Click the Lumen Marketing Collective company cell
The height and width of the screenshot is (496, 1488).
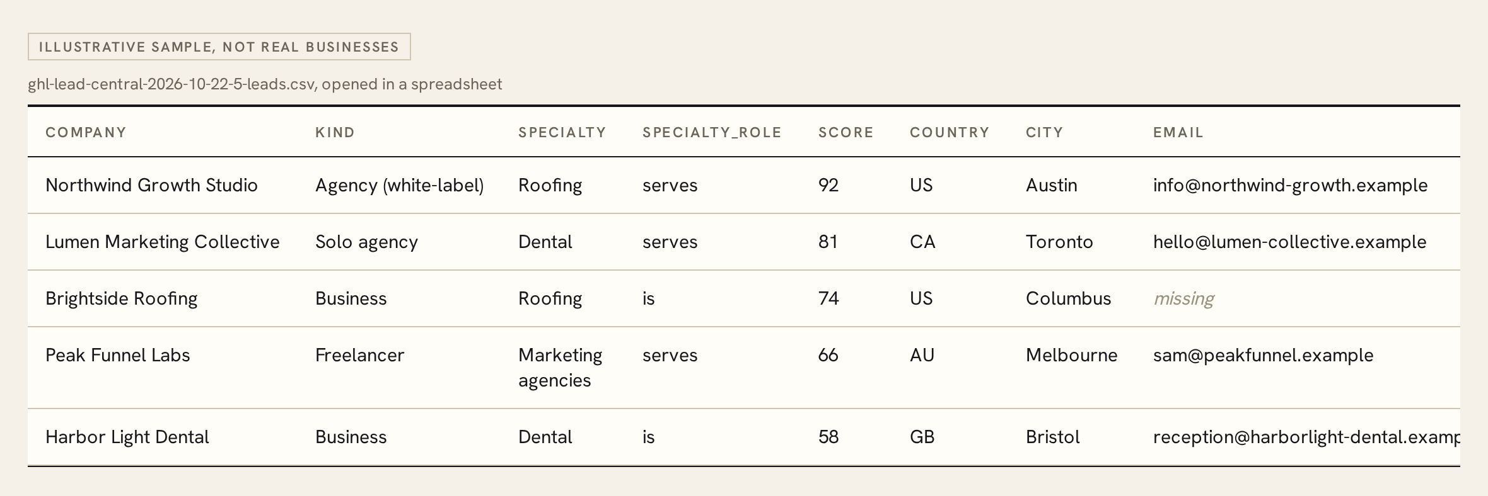point(162,242)
